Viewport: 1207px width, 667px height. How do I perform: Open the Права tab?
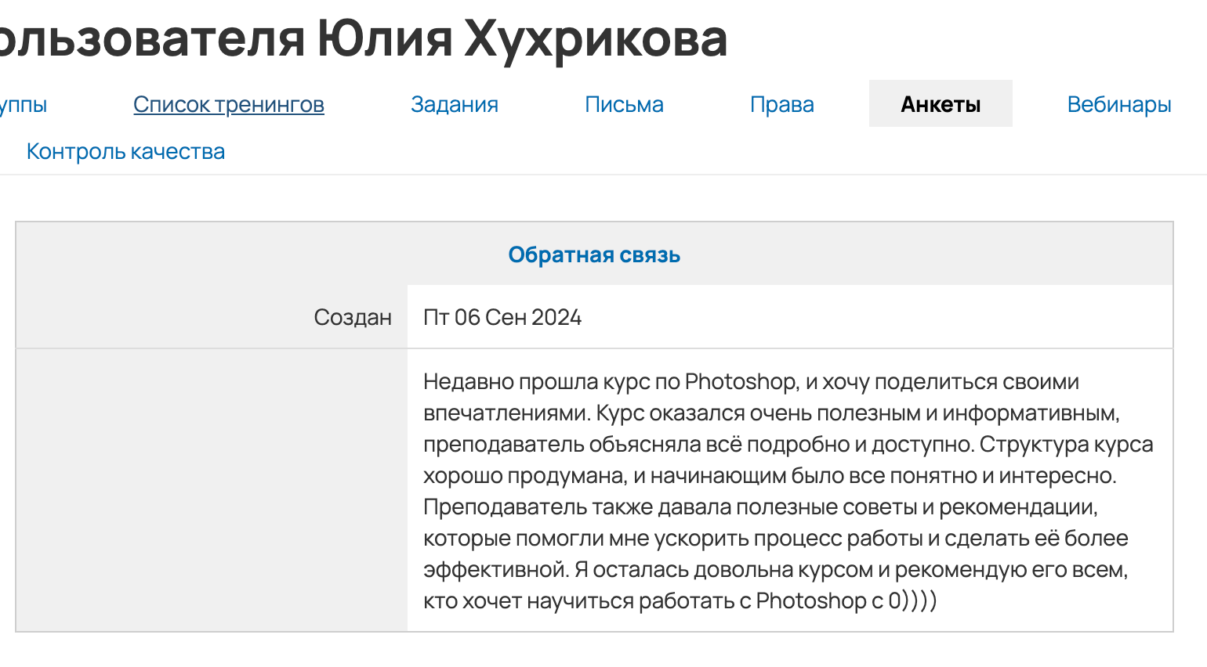click(782, 103)
